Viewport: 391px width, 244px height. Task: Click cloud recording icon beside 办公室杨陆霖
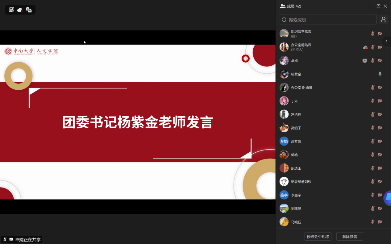point(365,47)
